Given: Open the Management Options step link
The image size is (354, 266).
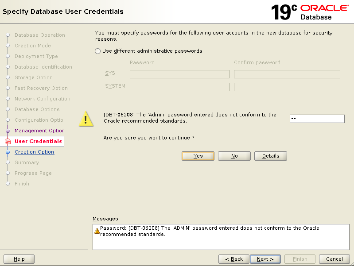Looking at the screenshot, I should coord(39,131).
